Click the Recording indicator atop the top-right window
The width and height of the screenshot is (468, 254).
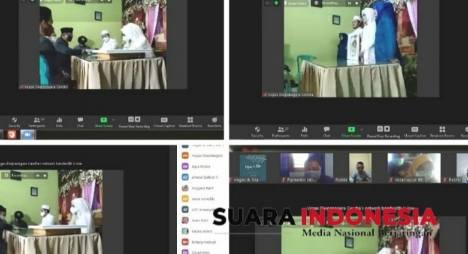(x=327, y=3)
